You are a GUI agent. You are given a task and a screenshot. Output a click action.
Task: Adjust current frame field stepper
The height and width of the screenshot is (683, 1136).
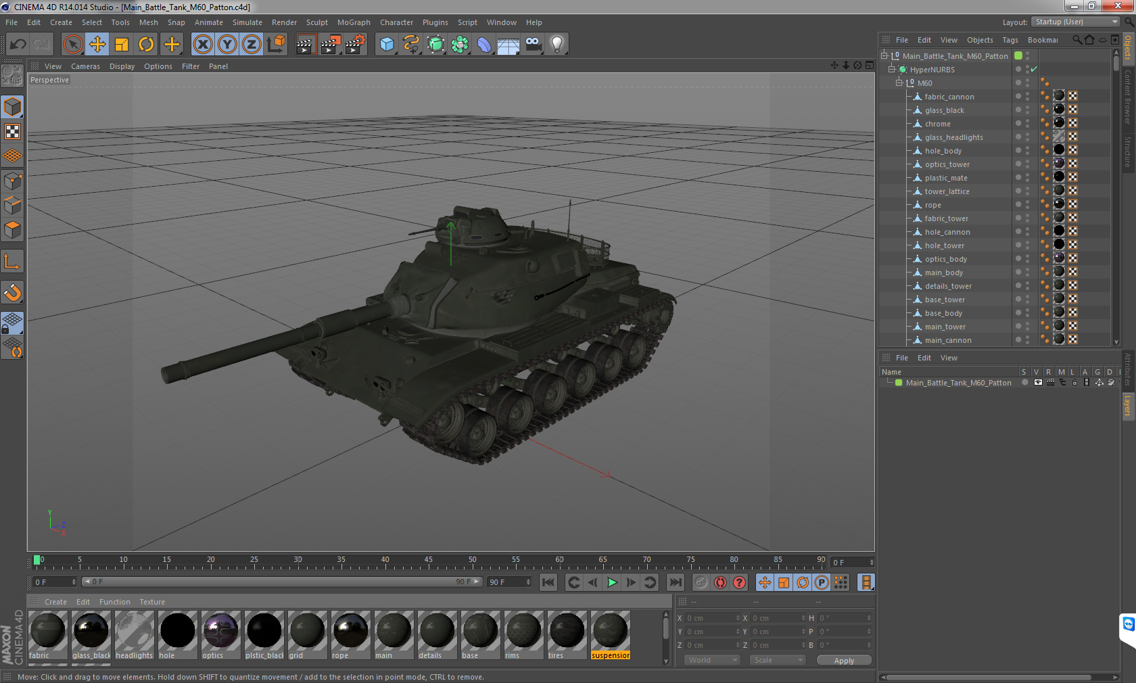872,563
